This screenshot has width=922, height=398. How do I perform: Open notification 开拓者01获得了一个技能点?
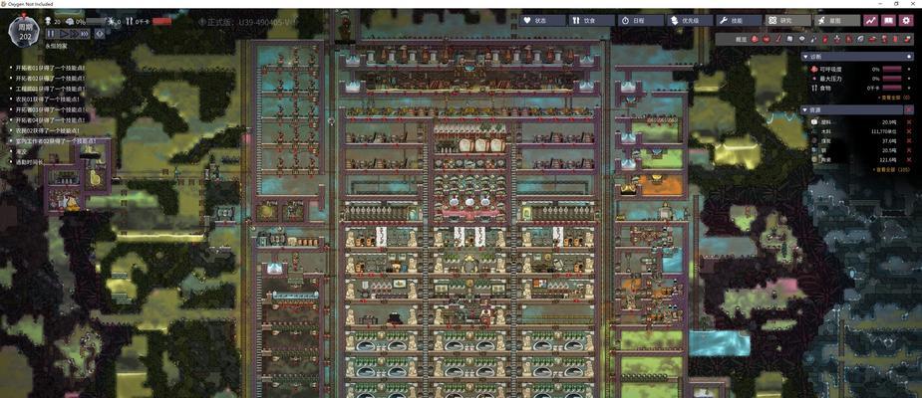click(x=50, y=68)
